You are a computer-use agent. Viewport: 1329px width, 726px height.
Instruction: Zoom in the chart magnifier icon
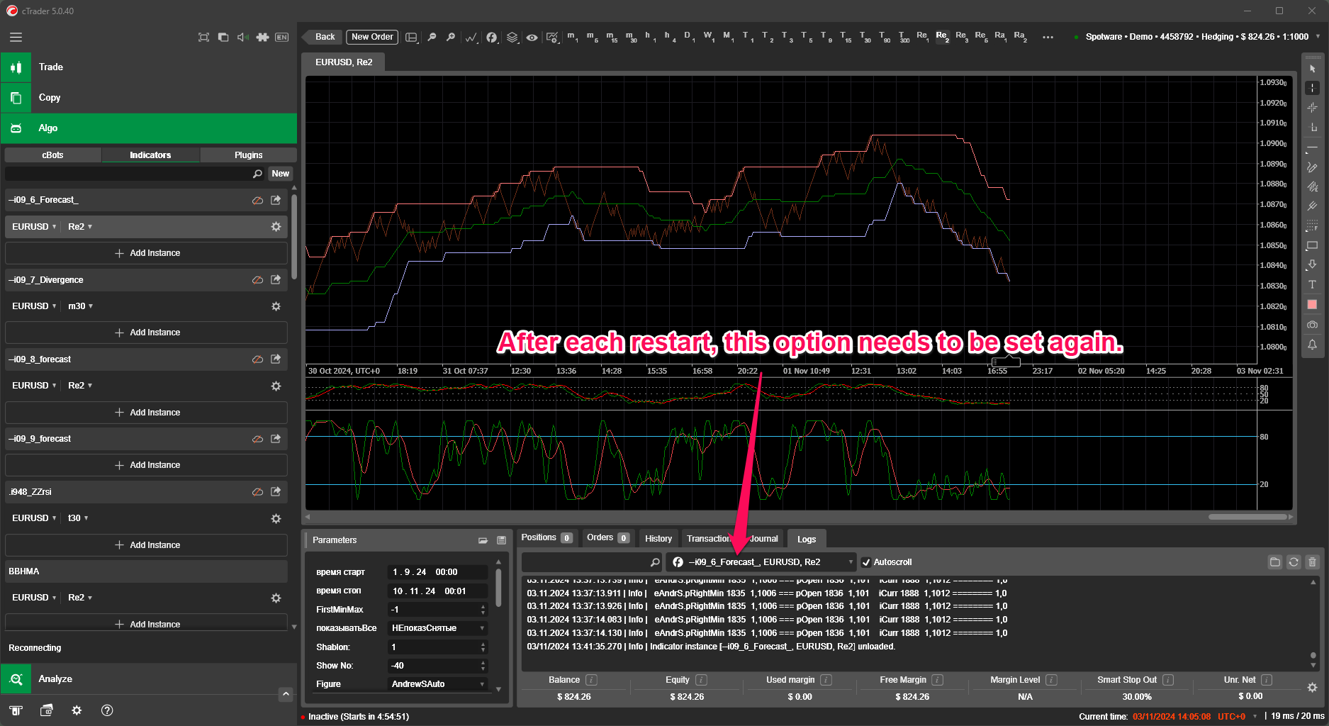pyautogui.click(x=450, y=37)
